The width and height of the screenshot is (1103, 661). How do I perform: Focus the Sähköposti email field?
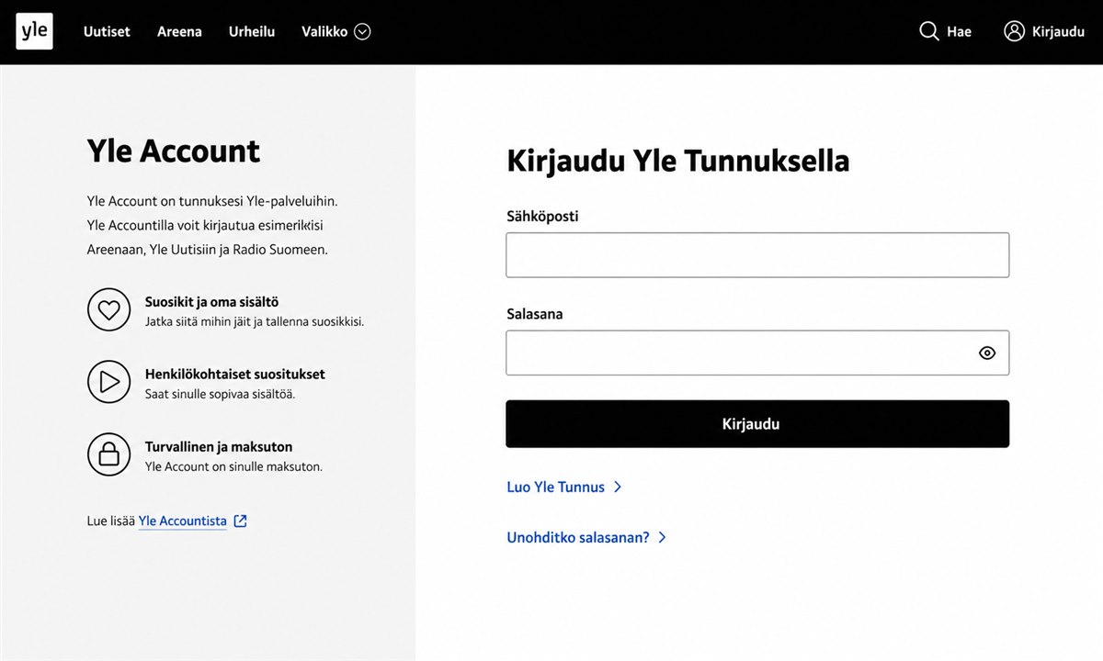757,255
